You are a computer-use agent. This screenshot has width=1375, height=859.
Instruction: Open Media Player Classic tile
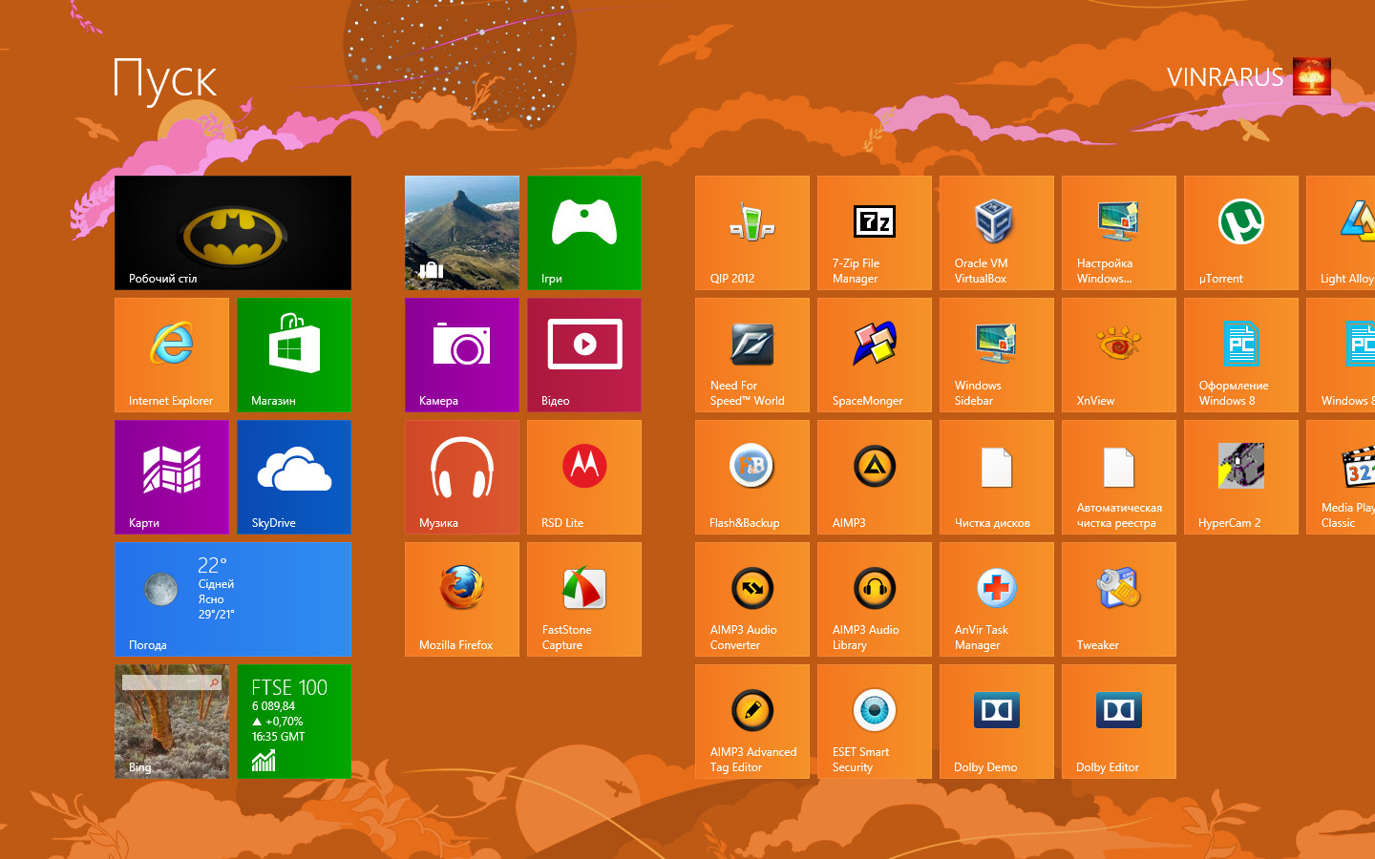click(1341, 477)
